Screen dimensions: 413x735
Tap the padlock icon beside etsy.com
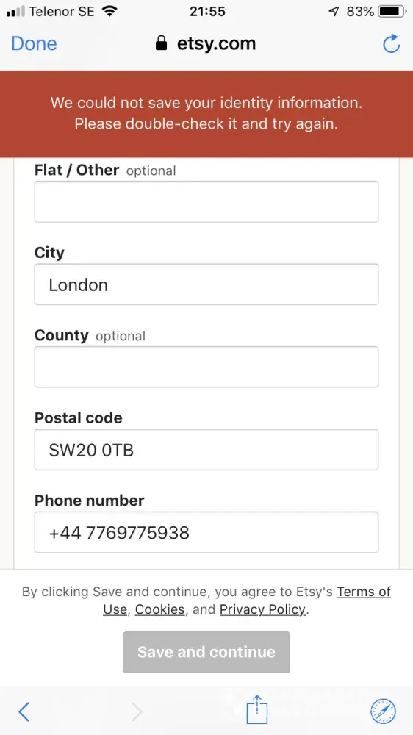(x=161, y=43)
